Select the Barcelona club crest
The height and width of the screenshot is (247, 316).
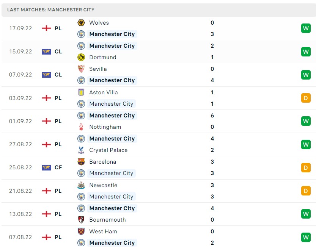coord(81,161)
